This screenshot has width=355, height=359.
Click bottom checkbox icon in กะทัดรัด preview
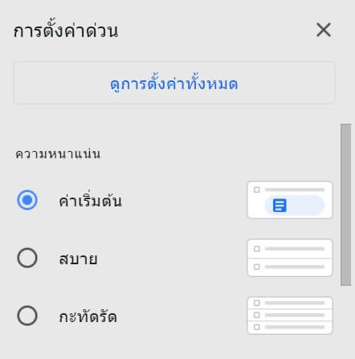(257, 327)
